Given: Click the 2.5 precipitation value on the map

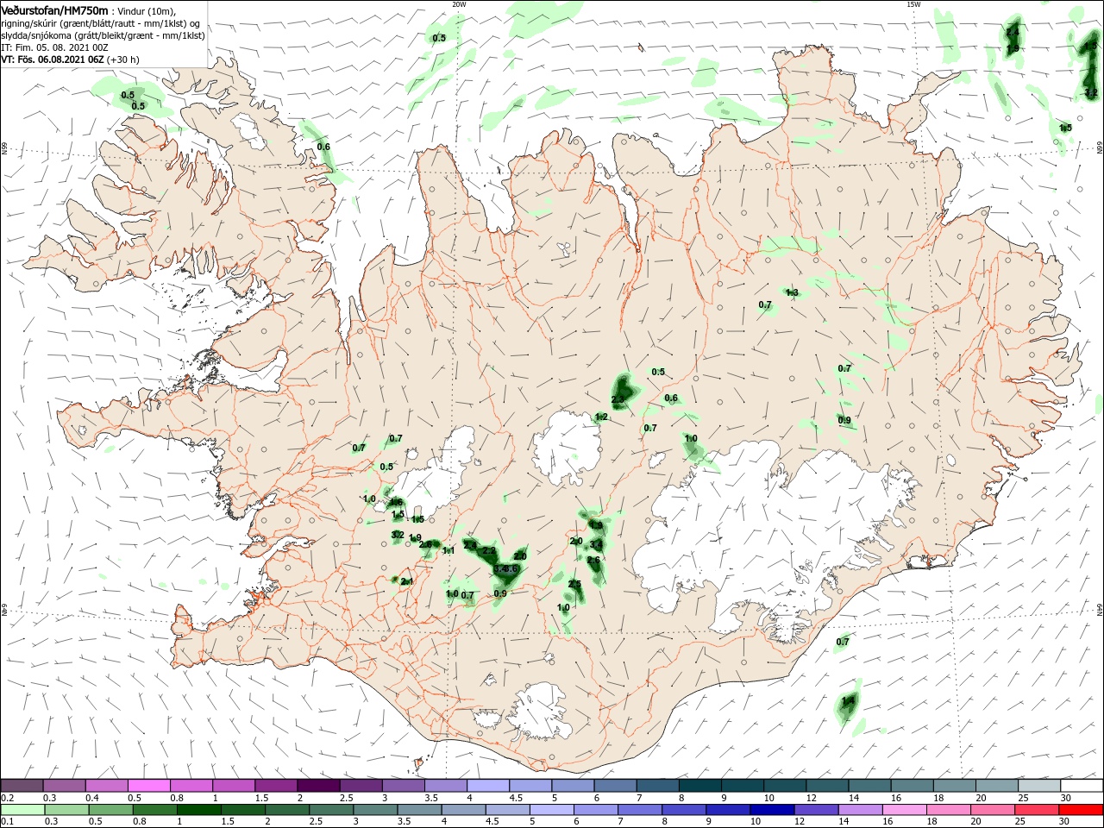Looking at the screenshot, I should (x=575, y=585).
